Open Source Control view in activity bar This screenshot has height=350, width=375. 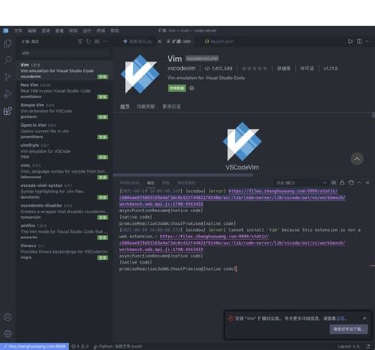pos(8,77)
